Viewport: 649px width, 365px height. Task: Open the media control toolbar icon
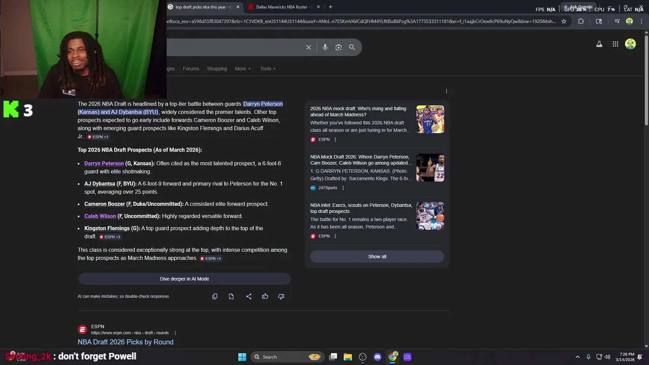tap(617, 21)
